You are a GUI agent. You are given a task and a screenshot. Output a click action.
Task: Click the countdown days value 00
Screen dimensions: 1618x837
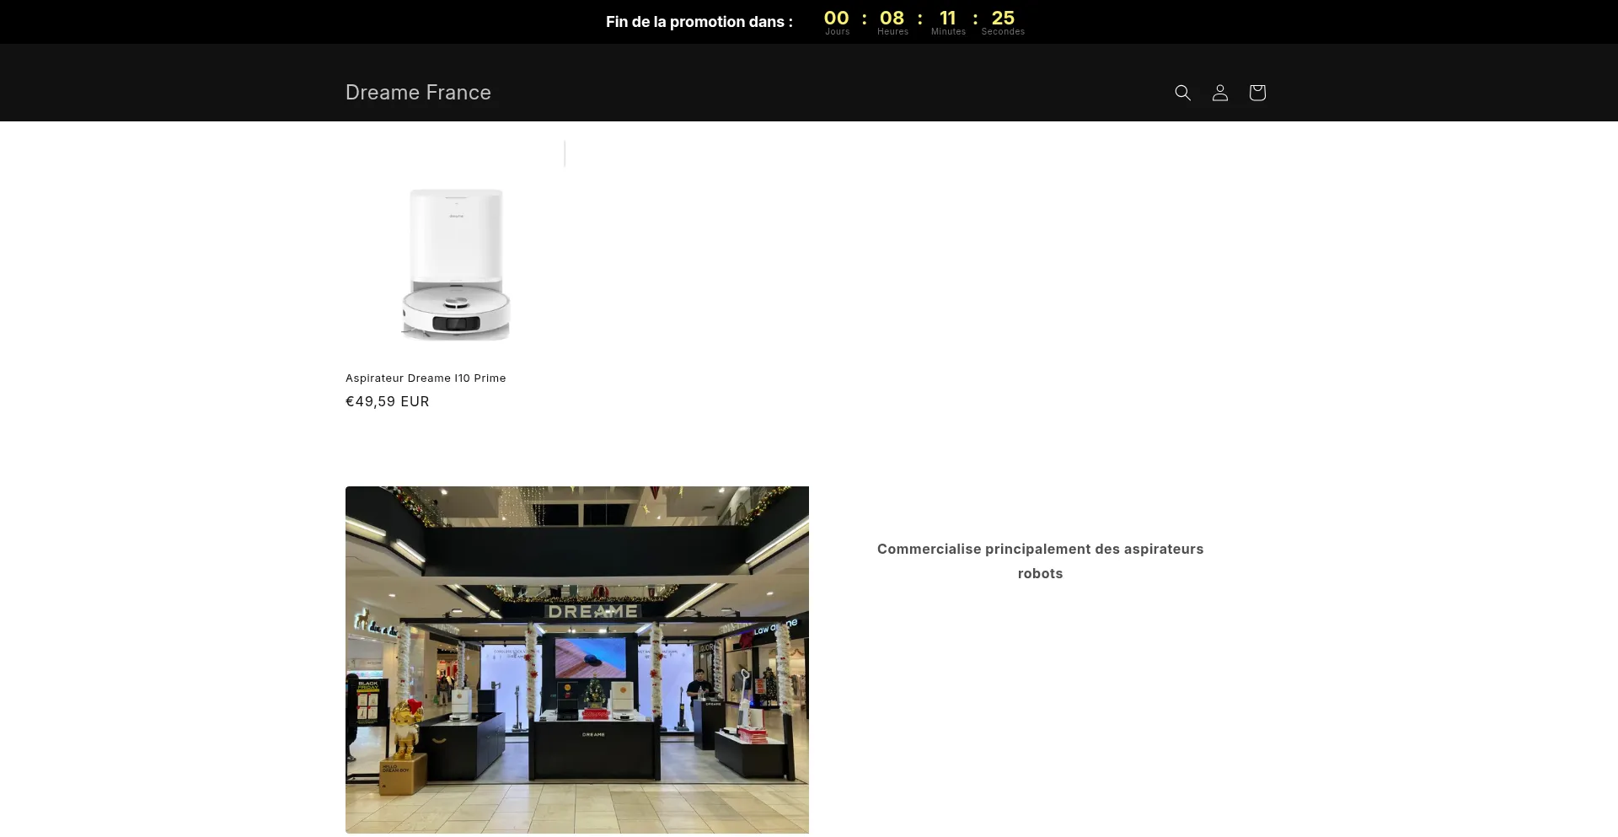point(836,18)
